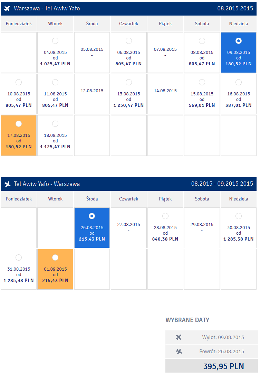Choose the 28.08.2015 return radio button
260x375 pixels.
pyautogui.click(x=165, y=216)
